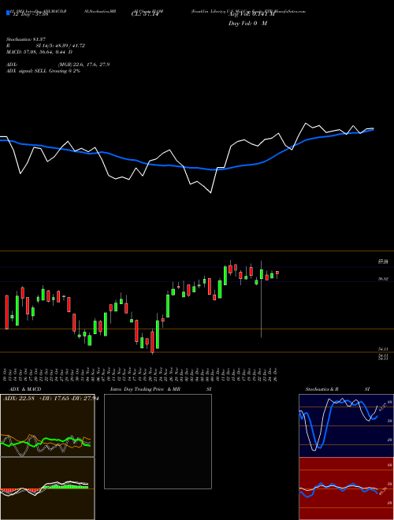The image size is (394, 520).
Task: Click the ADX chart with the green line
Action: tap(47, 425)
